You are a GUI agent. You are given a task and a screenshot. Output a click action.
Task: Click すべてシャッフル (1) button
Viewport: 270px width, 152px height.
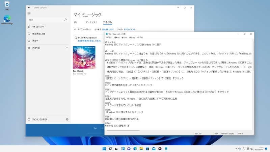click(82, 29)
